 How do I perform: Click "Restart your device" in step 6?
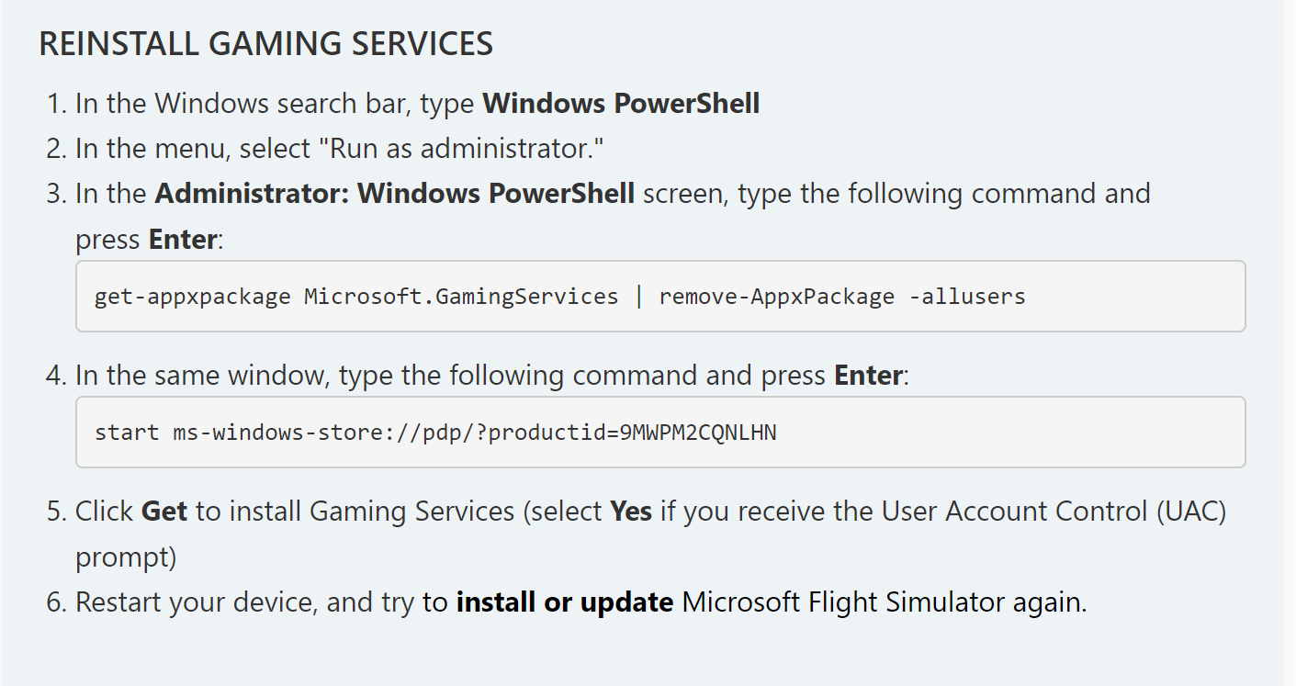click(x=196, y=602)
